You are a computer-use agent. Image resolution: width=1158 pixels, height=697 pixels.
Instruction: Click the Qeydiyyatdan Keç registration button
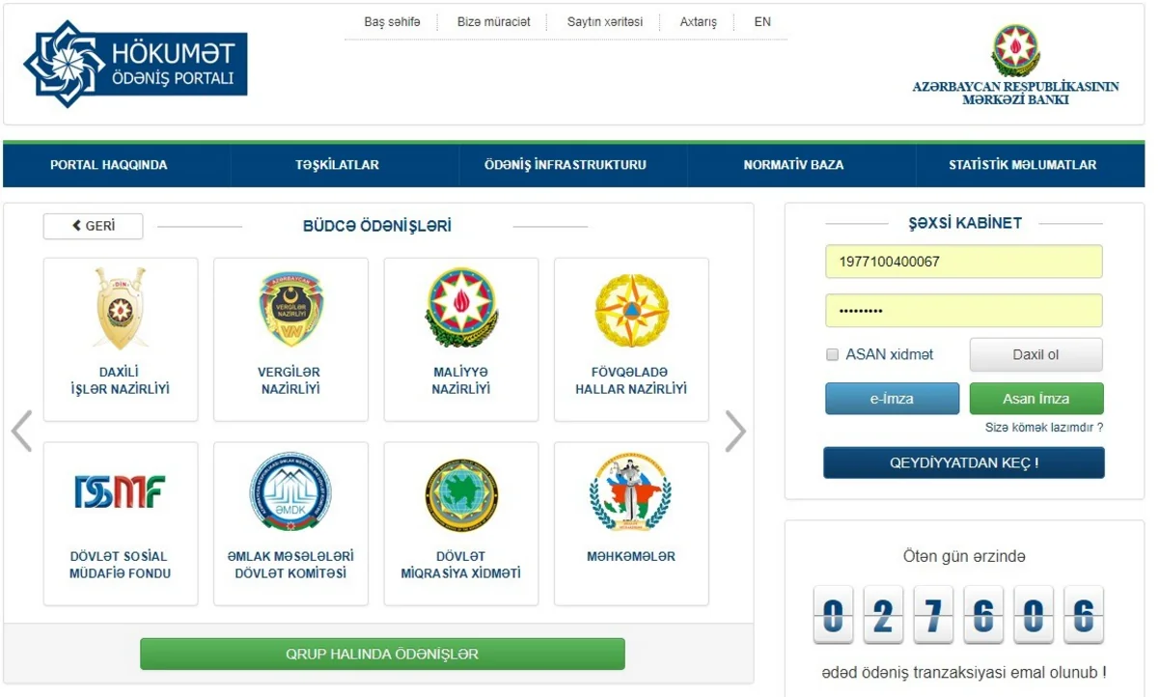point(964,462)
